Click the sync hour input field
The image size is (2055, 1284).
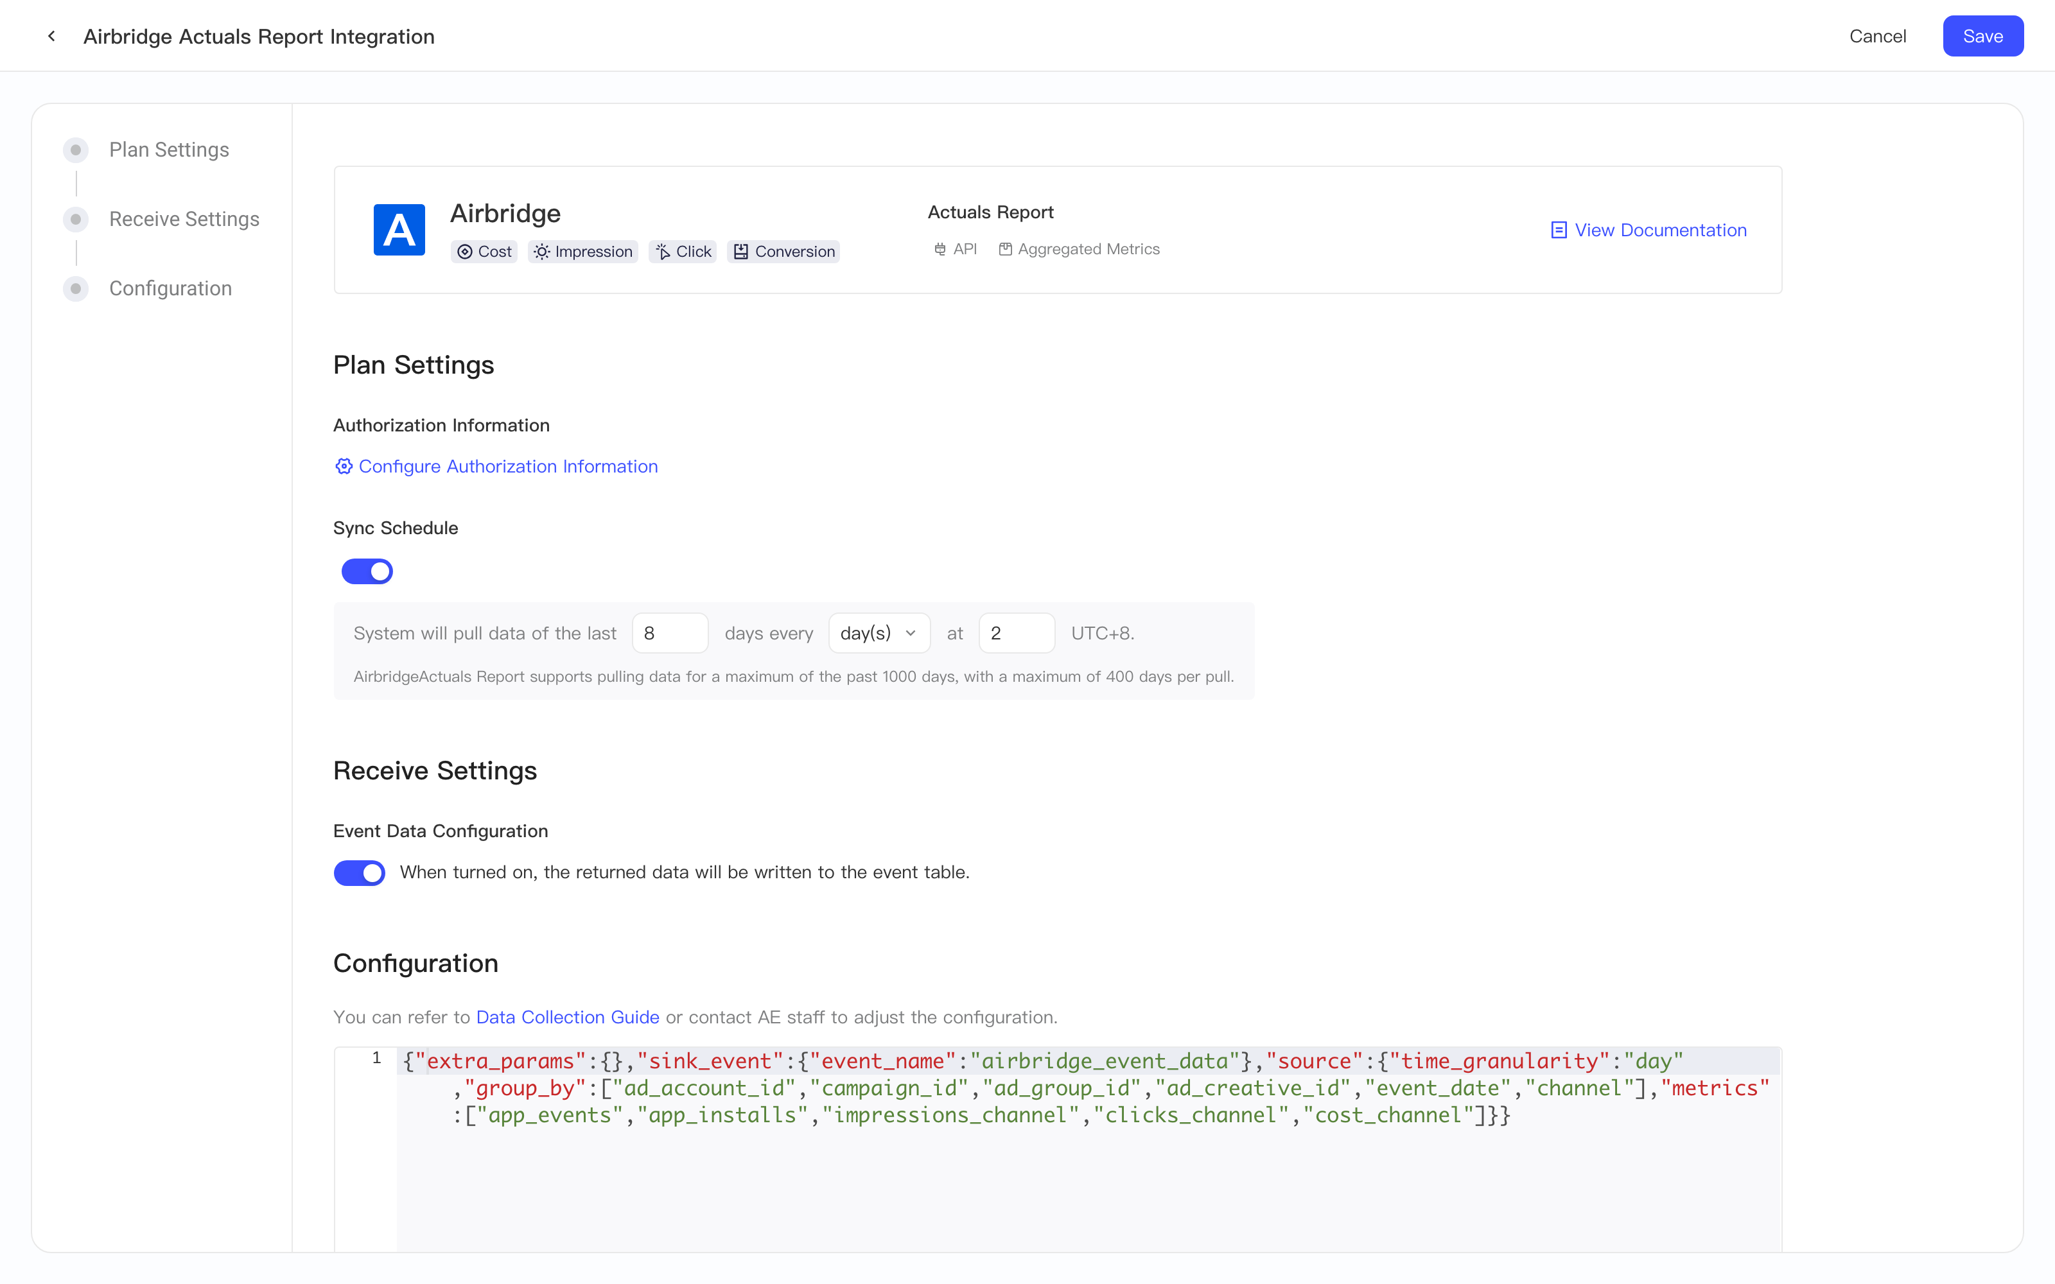[1017, 632]
